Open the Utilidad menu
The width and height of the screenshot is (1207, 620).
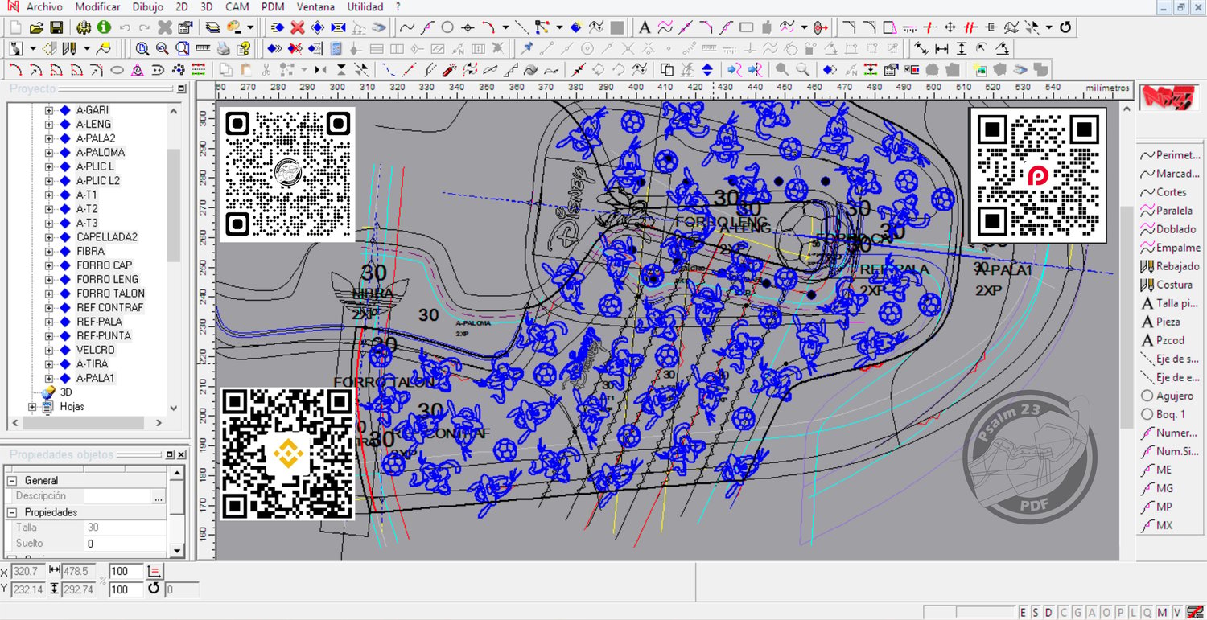point(365,6)
